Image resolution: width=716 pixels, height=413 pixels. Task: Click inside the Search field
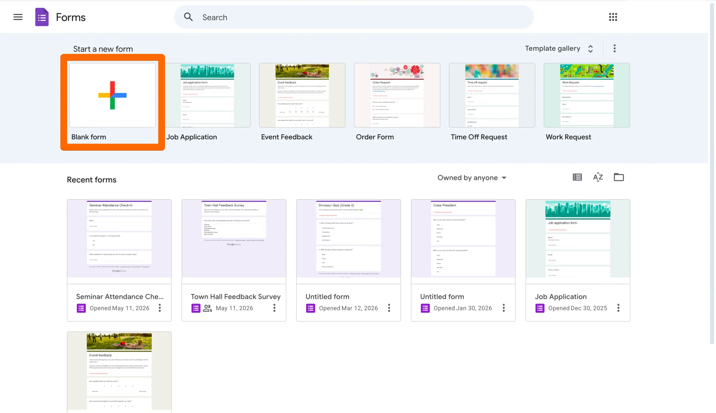pos(354,17)
